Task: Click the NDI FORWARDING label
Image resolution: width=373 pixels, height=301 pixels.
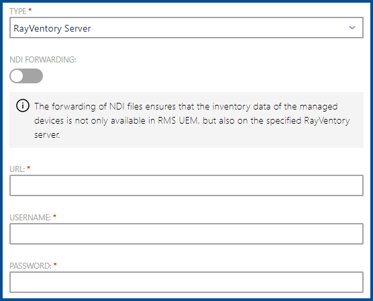Action: point(43,60)
